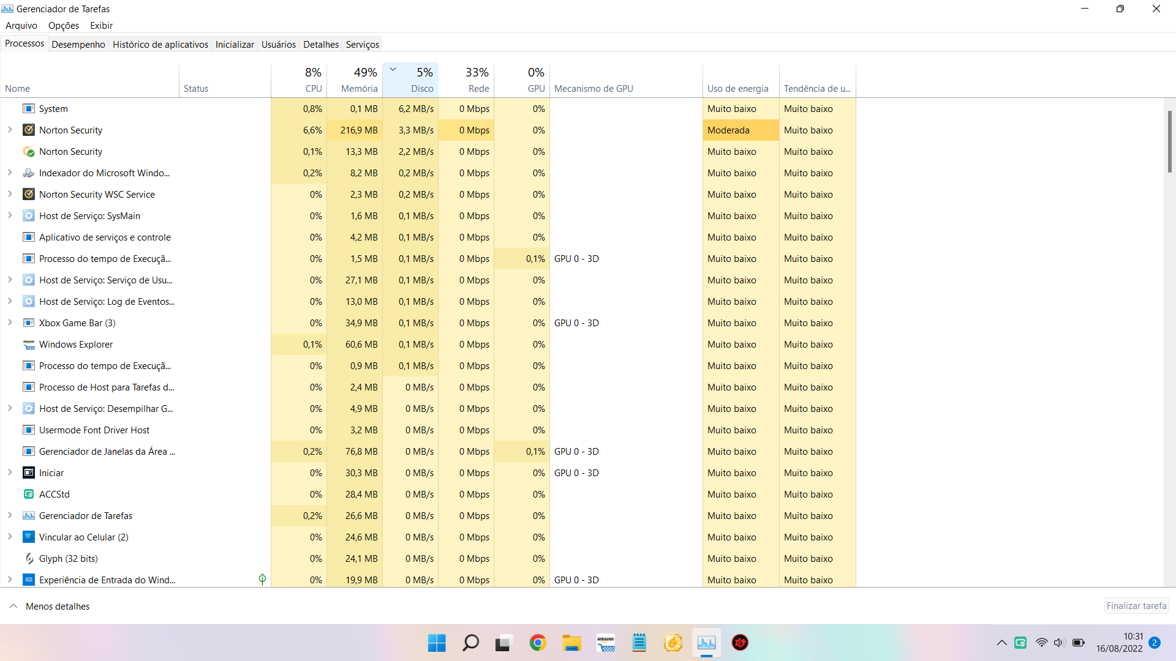Screen dimensions: 1176x661
Task: Expand Vincular ao Celular (2) group
Action: [x=10, y=537]
